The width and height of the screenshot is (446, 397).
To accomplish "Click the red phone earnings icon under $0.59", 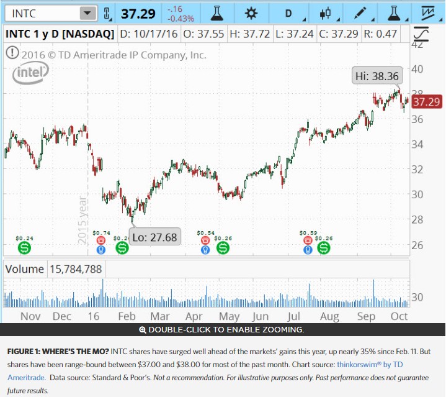I will coord(308,240).
